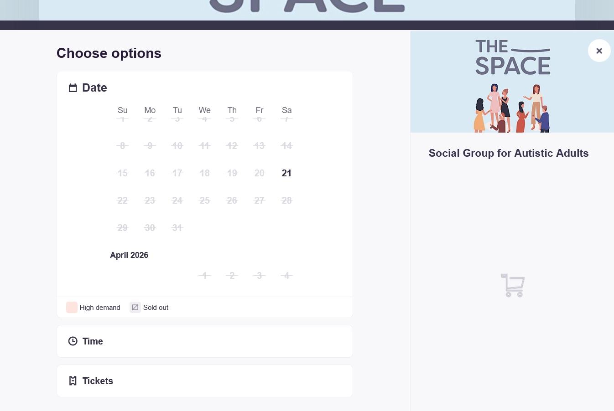Open the Social Group for Autistic Adults link
Image resolution: width=614 pixels, height=411 pixels.
click(509, 153)
